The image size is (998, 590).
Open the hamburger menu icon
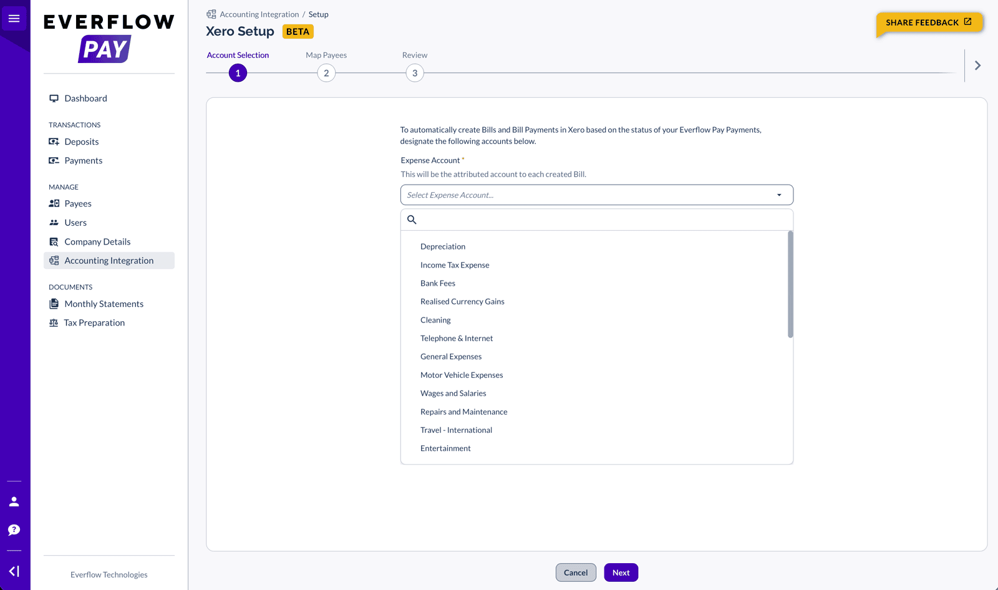pos(14,19)
